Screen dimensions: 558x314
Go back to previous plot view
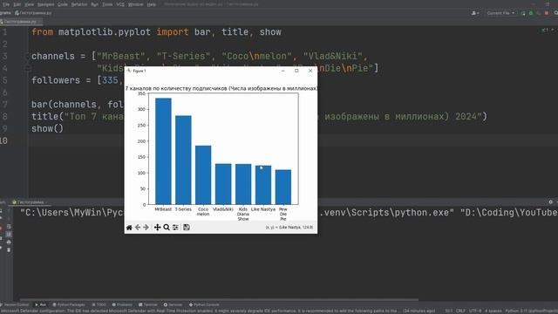(x=138, y=228)
